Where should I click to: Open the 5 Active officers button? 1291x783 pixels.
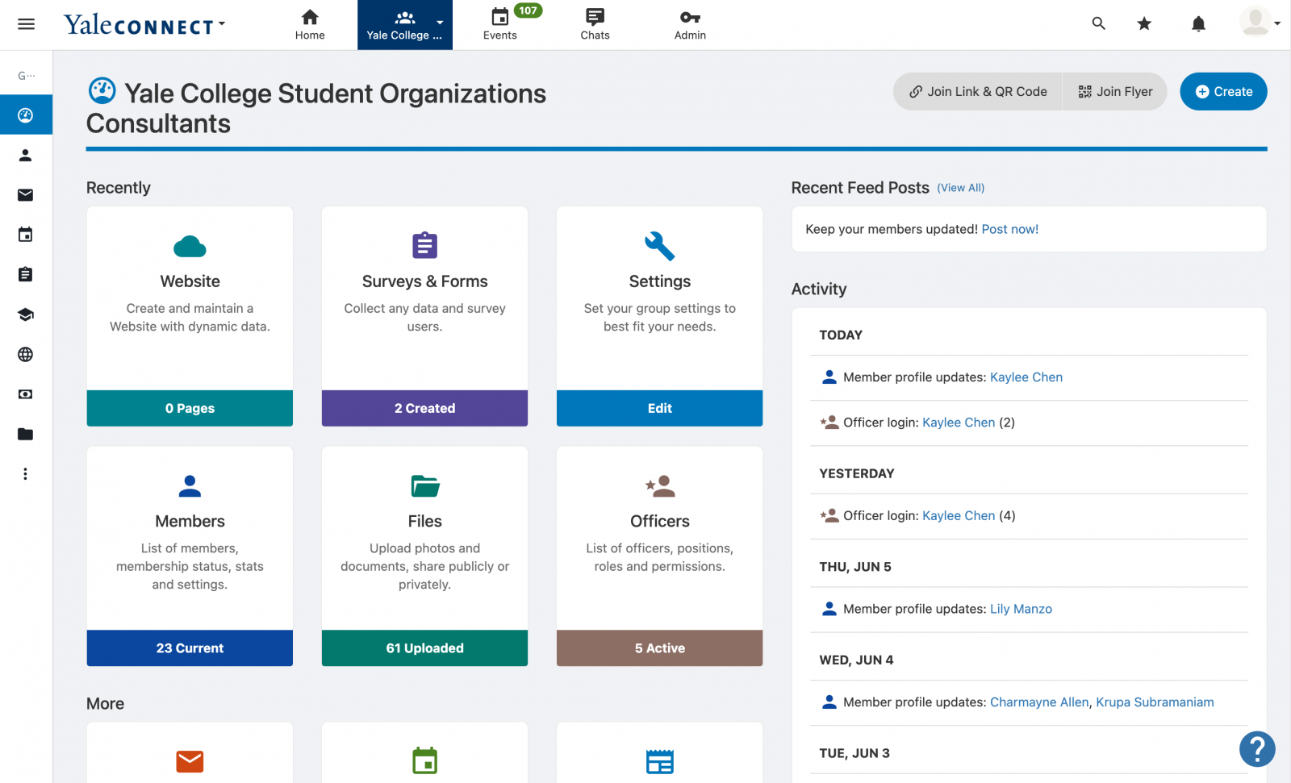[x=660, y=648]
